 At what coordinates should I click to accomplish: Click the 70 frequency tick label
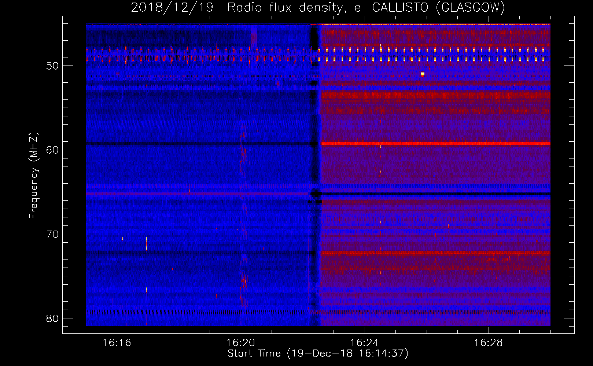[x=53, y=234]
